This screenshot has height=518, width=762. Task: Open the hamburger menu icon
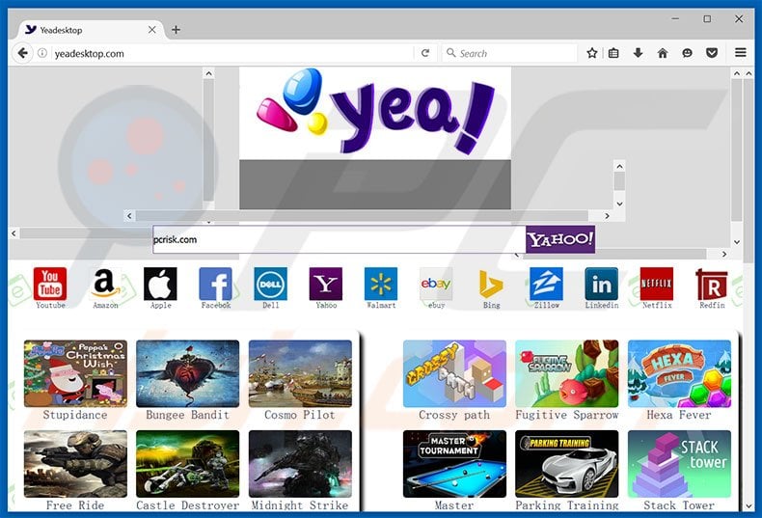pyautogui.click(x=741, y=52)
